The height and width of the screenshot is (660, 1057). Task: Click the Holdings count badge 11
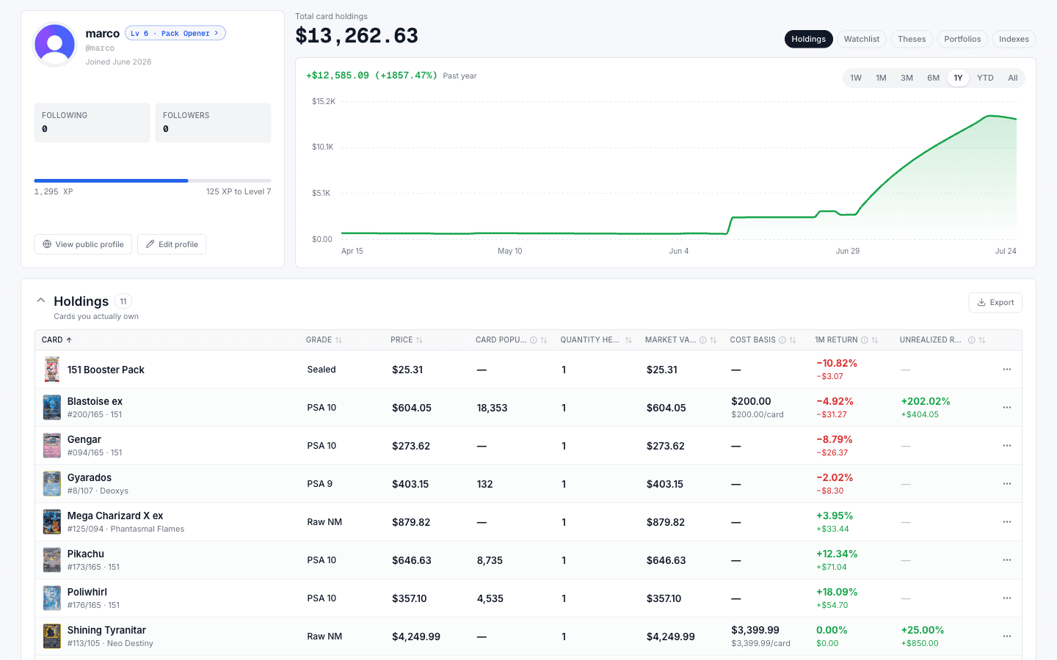[123, 301]
